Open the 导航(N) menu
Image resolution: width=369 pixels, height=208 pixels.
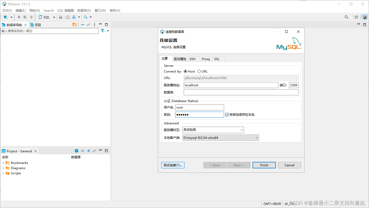[x=35, y=11]
